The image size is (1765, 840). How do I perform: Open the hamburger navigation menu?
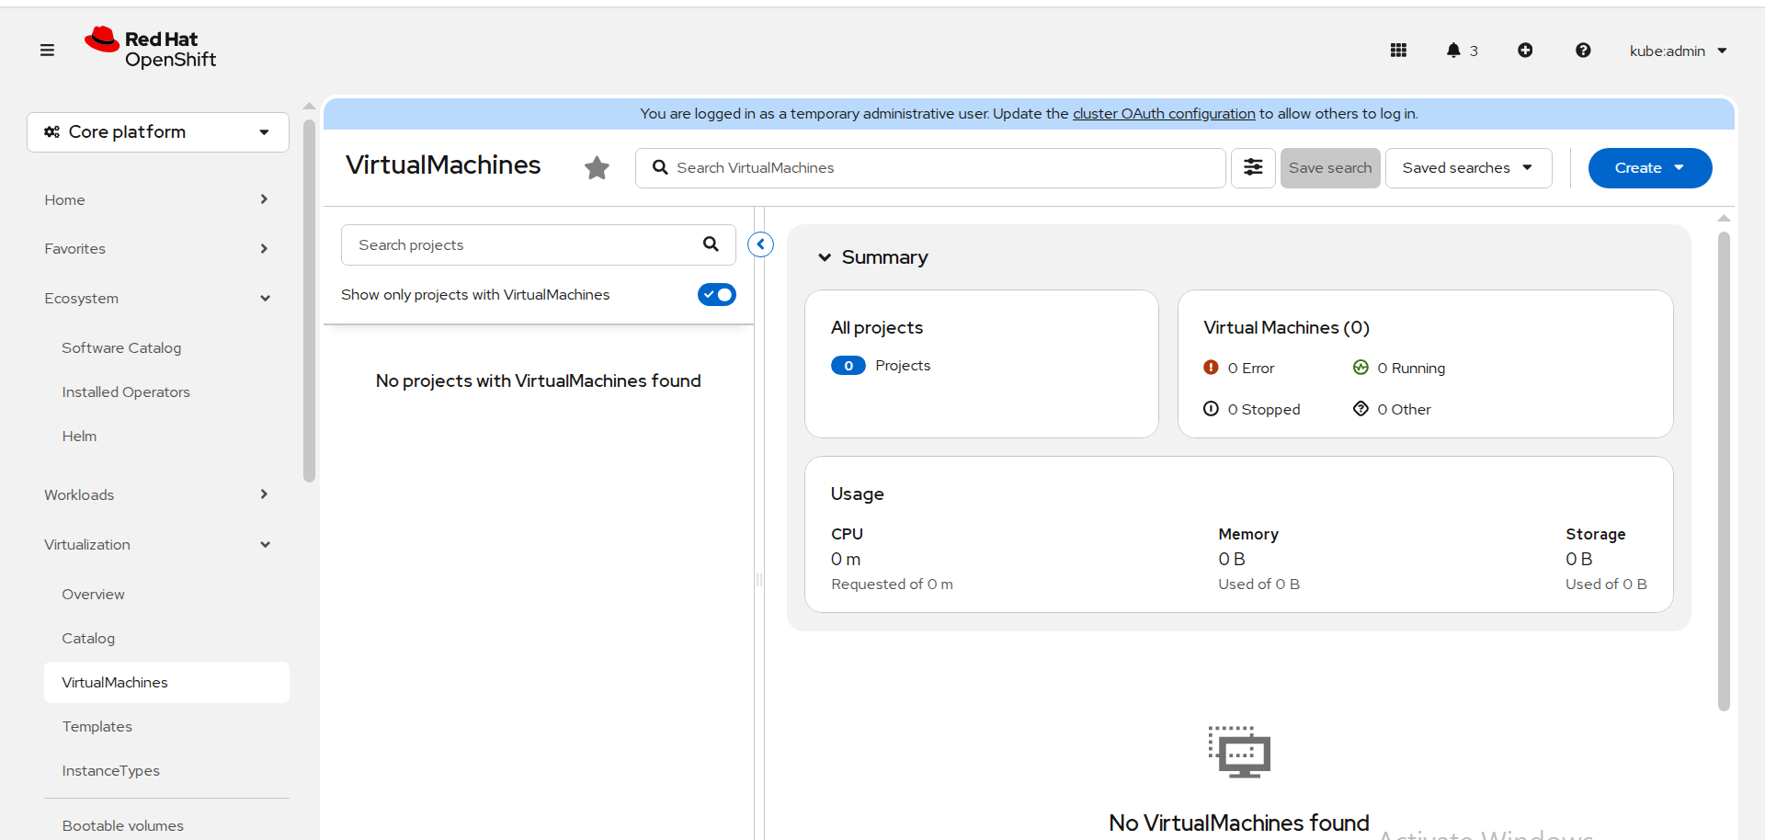[47, 51]
